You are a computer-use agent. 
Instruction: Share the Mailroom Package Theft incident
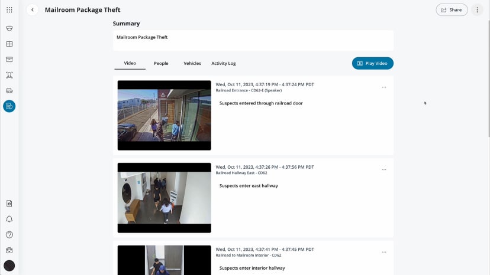452,10
